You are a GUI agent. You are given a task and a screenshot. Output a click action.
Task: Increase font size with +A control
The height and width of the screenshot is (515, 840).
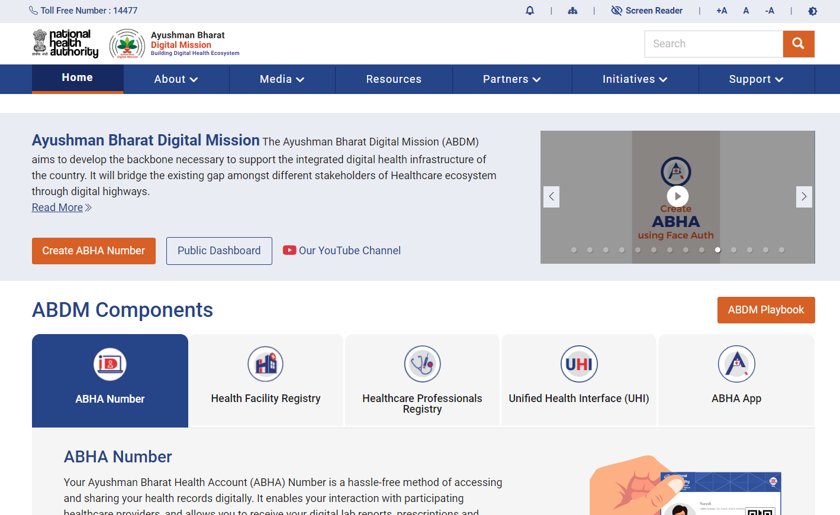[x=721, y=11]
